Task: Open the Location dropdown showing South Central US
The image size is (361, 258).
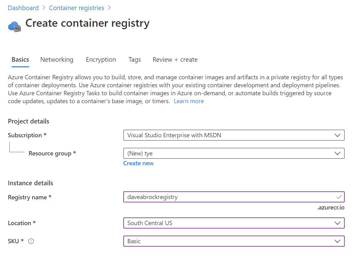Action: 234,223
